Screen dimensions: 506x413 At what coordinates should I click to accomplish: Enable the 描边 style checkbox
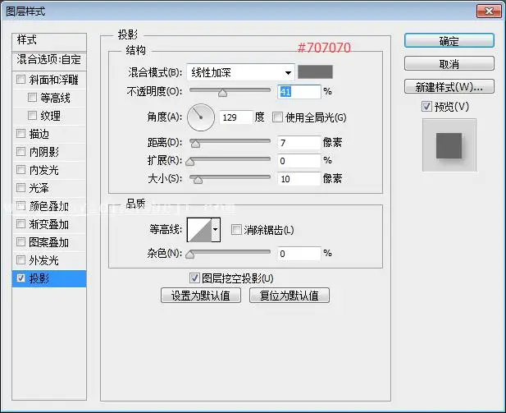pyautogui.click(x=21, y=134)
